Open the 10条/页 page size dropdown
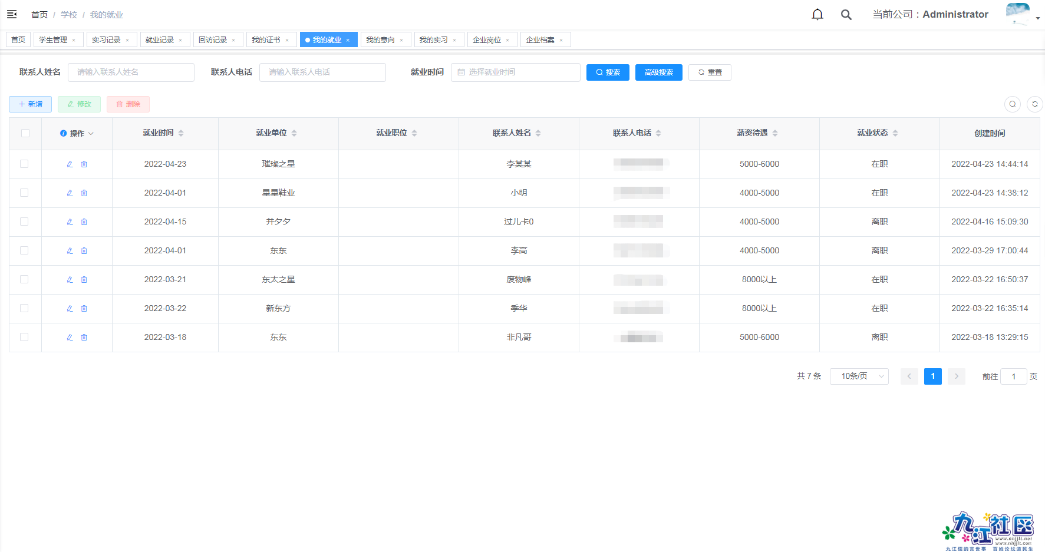Screen dimensions: 1045x552 pos(859,376)
